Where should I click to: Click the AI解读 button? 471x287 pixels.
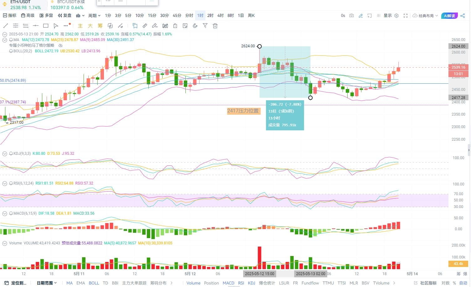(x=449, y=16)
